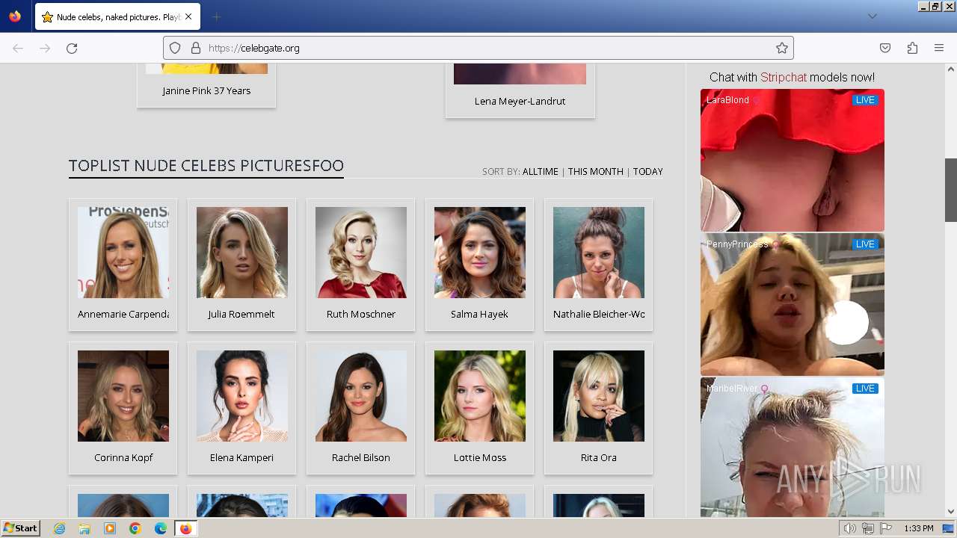Click the 'Janine Pink 37 Years' caption
Viewport: 957px width, 538px height.
pyautogui.click(x=206, y=90)
